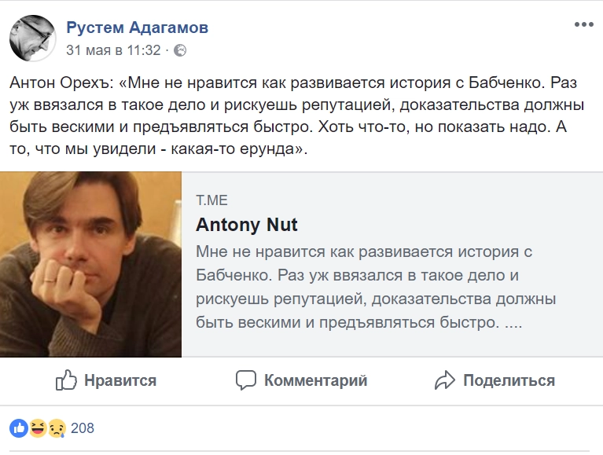Open author profile via Рустем Адагамов name
This screenshot has height=455, width=603.
pyautogui.click(x=137, y=28)
